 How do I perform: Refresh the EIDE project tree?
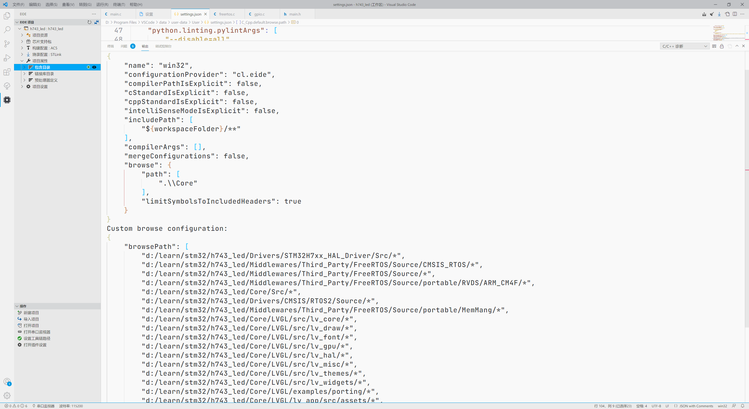click(90, 22)
